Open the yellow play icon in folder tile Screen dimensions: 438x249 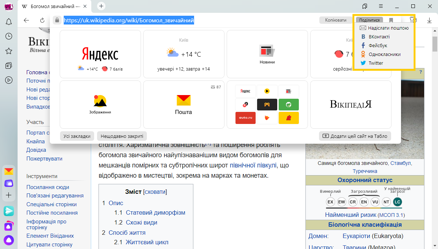click(x=267, y=91)
